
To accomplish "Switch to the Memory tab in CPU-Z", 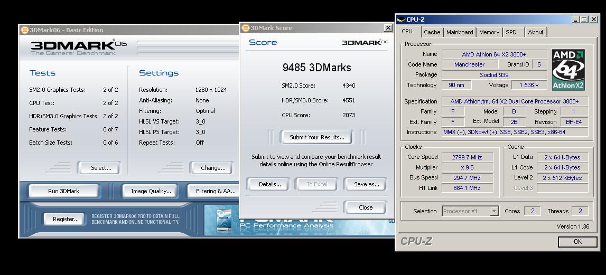I will point(489,32).
